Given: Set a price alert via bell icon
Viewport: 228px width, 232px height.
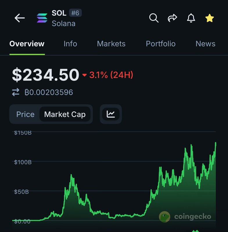Looking at the screenshot, I should (x=191, y=18).
